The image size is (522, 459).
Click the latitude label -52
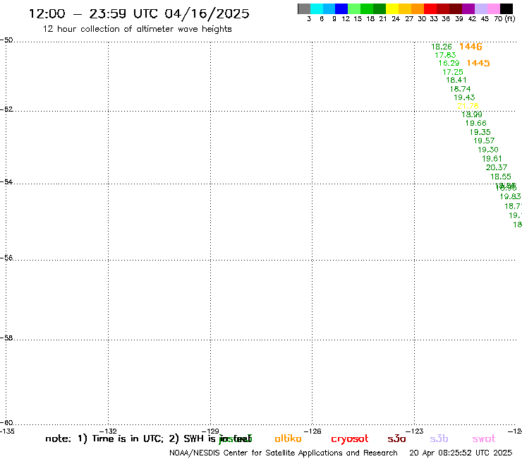pyautogui.click(x=6, y=109)
